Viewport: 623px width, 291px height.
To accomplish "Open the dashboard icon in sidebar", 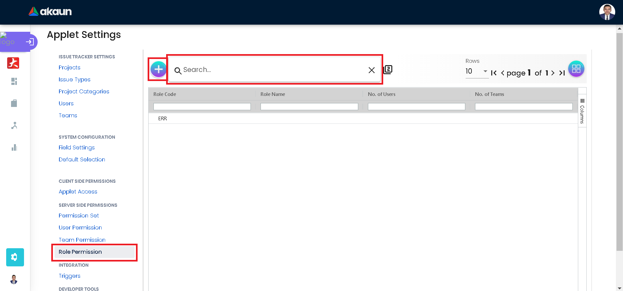I will point(14,81).
